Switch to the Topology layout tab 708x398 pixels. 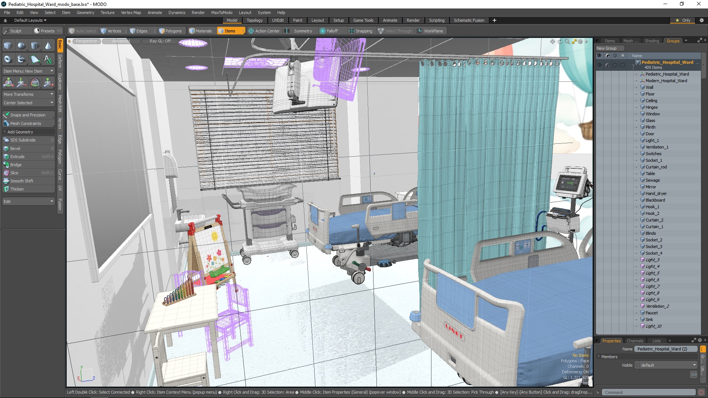(x=254, y=20)
